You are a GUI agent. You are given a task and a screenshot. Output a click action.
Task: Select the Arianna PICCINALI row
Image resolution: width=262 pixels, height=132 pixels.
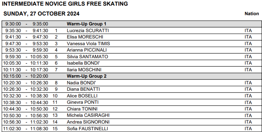132,50
